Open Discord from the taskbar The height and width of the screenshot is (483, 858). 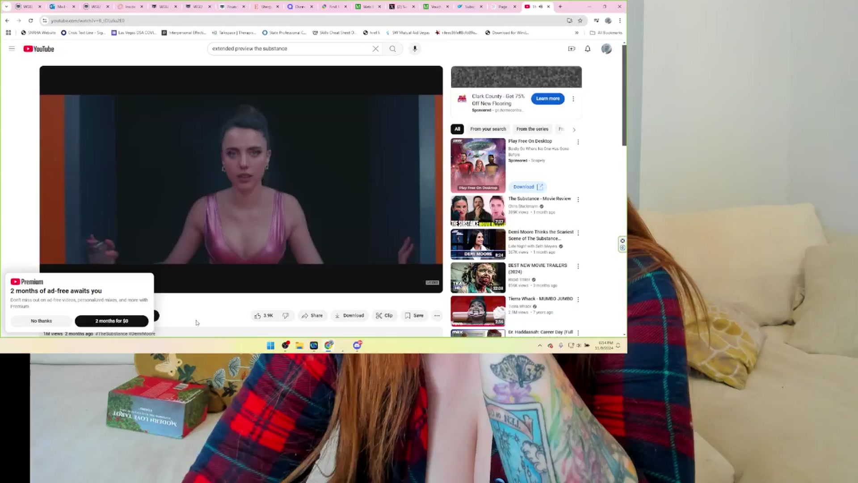click(x=357, y=345)
